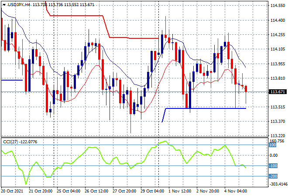Screen dimensions: 288x196
Task: Click the 114.400 price axis label
Action: point(278,20)
